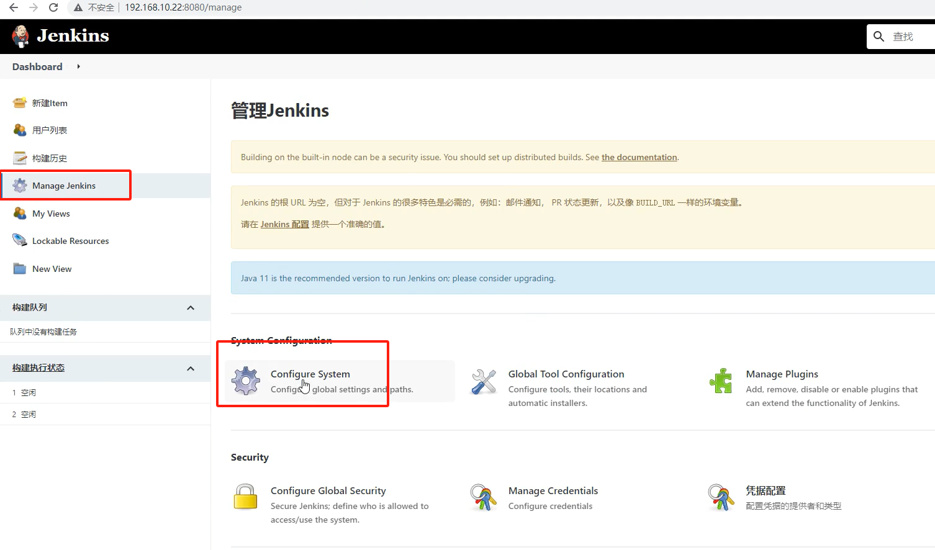
Task: Click the 构建队列 panel title
Action: point(30,307)
